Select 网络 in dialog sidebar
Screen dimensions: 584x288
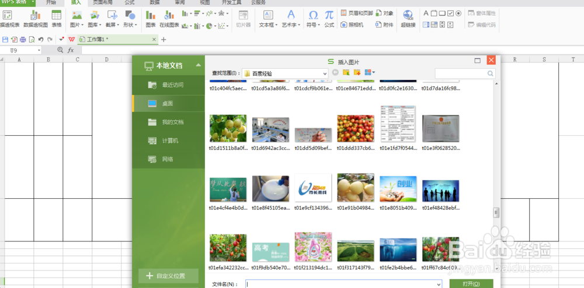point(168,159)
